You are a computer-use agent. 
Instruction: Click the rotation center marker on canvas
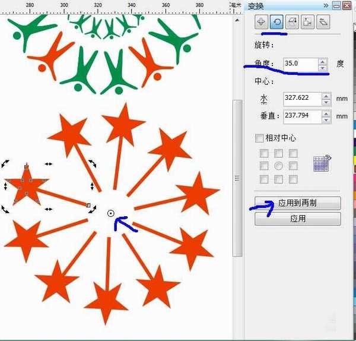point(111,213)
